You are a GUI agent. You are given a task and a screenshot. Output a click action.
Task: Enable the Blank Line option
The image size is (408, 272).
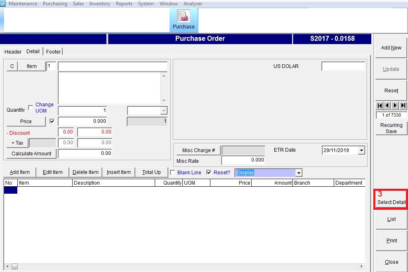[173, 172]
